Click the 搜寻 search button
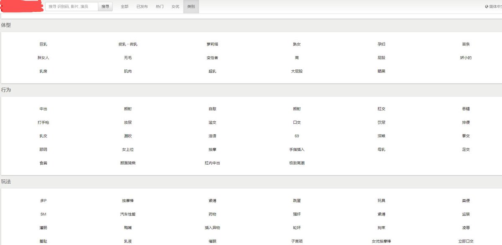The width and height of the screenshot is (502, 245). 105,7
